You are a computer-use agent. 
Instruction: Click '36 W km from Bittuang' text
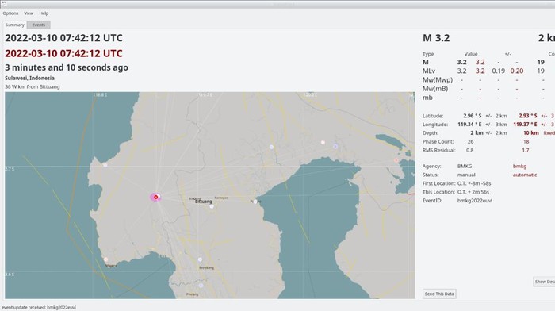point(33,86)
